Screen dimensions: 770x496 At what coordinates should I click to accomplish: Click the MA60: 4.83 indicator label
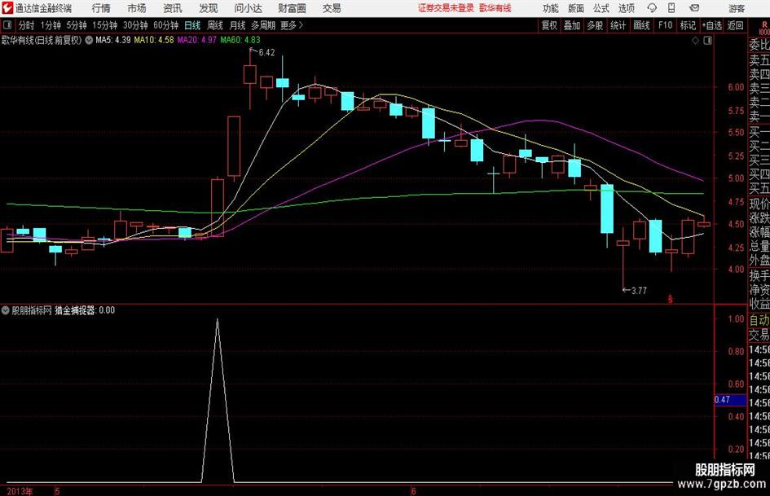[x=240, y=40]
